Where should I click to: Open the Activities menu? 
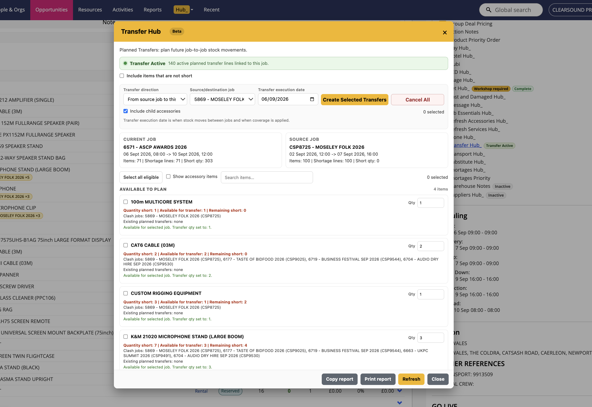click(x=123, y=10)
